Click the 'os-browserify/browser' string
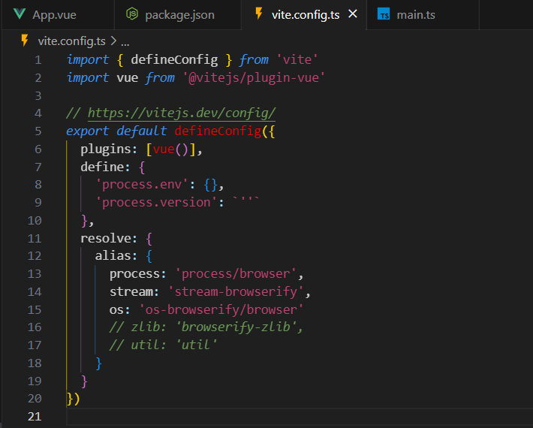533x428 pixels. (221, 309)
